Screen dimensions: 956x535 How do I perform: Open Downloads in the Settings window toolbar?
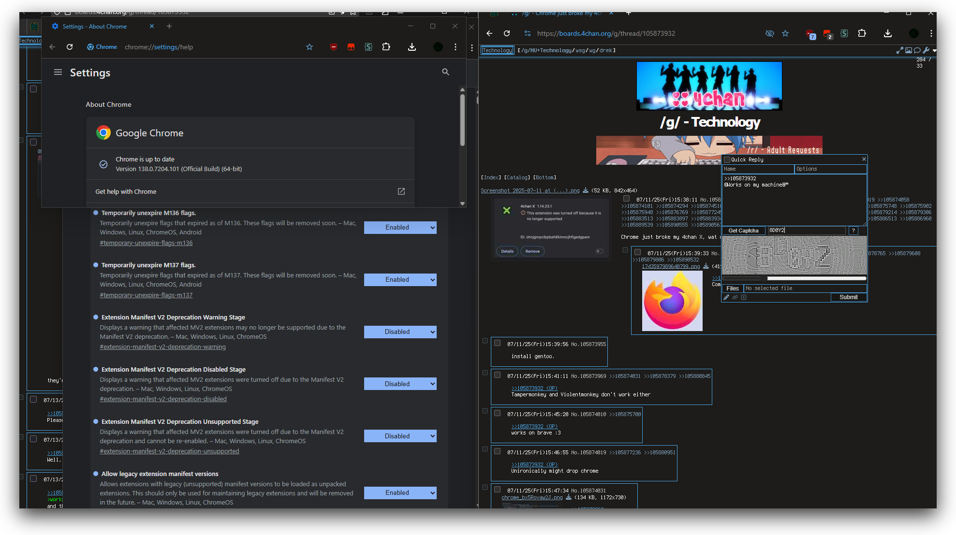[x=412, y=47]
